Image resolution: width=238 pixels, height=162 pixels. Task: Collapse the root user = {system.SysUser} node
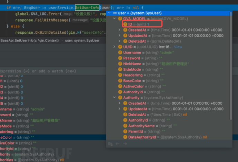[x=109, y=13]
